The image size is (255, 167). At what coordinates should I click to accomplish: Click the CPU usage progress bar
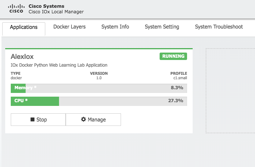[99, 101]
